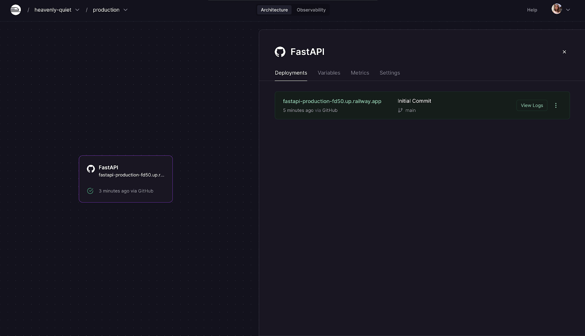This screenshot has height=336, width=585.
Task: Click the truncated fastapi-production-fd50 URL on the card
Action: tap(131, 175)
